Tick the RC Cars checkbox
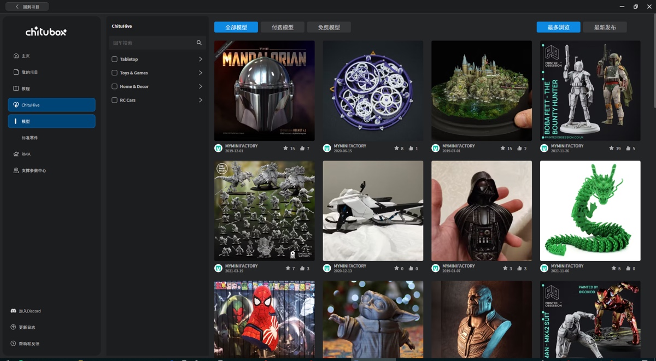The image size is (656, 361). point(114,100)
